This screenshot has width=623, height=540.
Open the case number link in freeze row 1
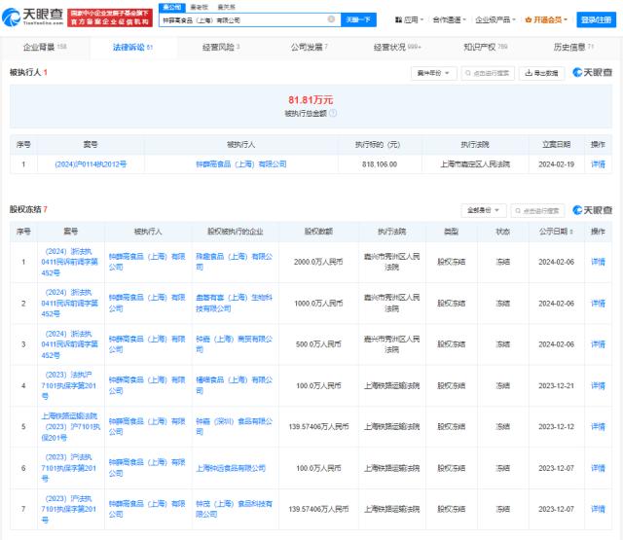[x=69, y=262]
